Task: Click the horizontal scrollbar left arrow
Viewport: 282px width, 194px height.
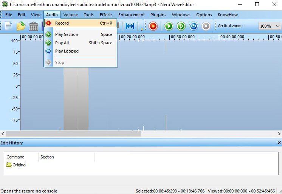Action: 3,134
